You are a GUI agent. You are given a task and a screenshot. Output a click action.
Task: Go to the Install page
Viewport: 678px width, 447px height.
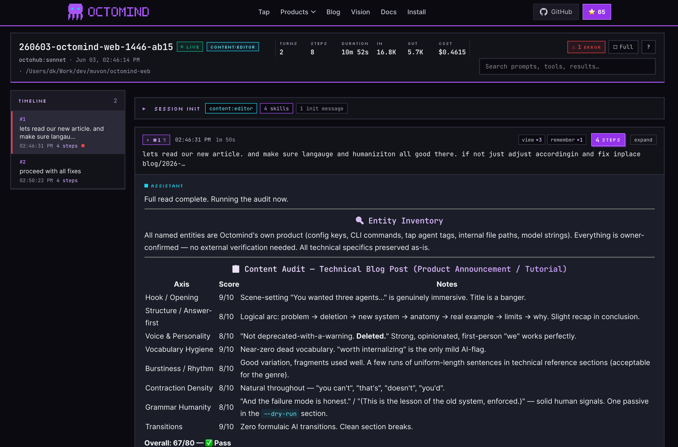[x=416, y=12]
